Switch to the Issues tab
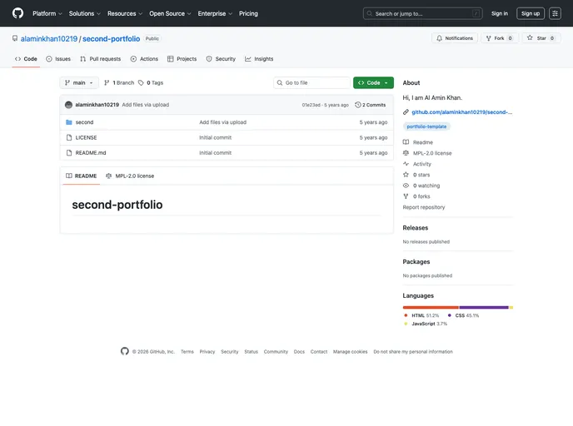 [x=58, y=59]
